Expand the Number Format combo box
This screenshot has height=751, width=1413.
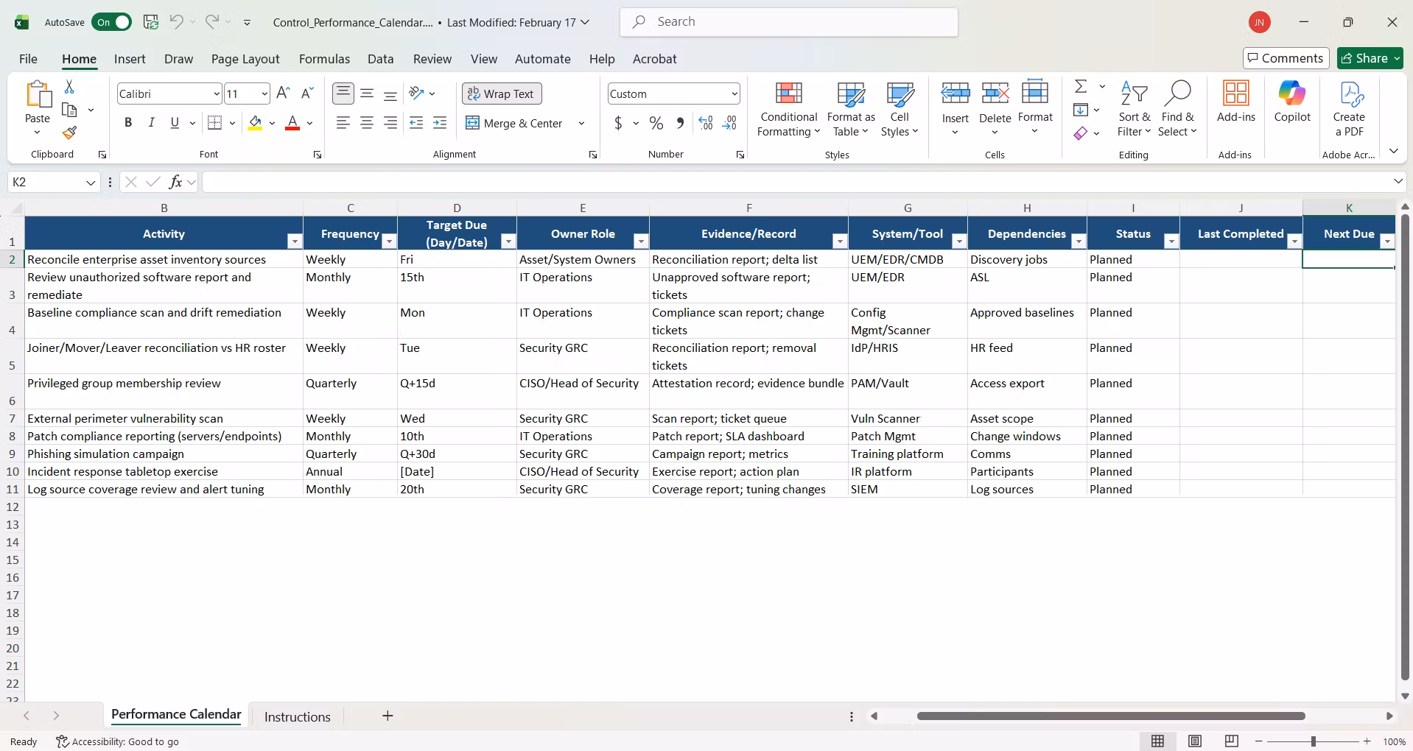(x=734, y=94)
